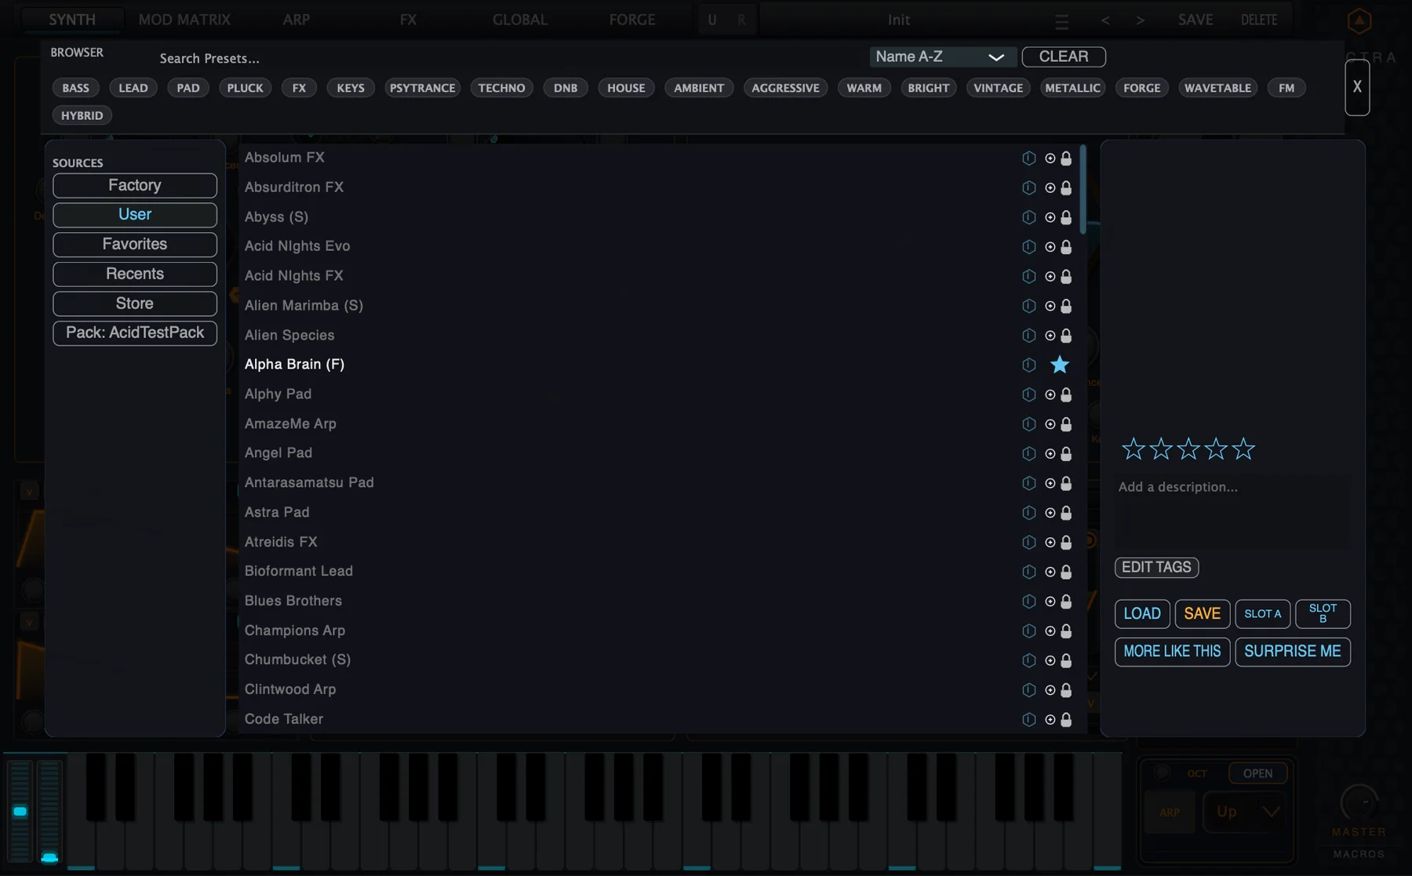Image resolution: width=1412 pixels, height=876 pixels.
Task: Click the plus icon on Absurditron FX row
Action: (x=1050, y=187)
